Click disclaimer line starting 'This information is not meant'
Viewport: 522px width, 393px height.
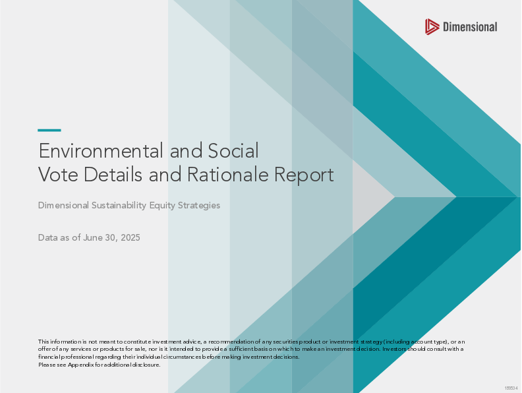tap(252, 342)
